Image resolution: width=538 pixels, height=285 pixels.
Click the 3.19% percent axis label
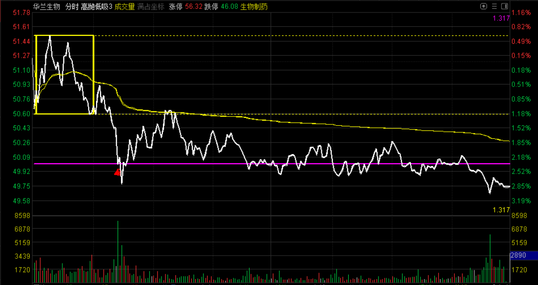pyautogui.click(x=521, y=201)
